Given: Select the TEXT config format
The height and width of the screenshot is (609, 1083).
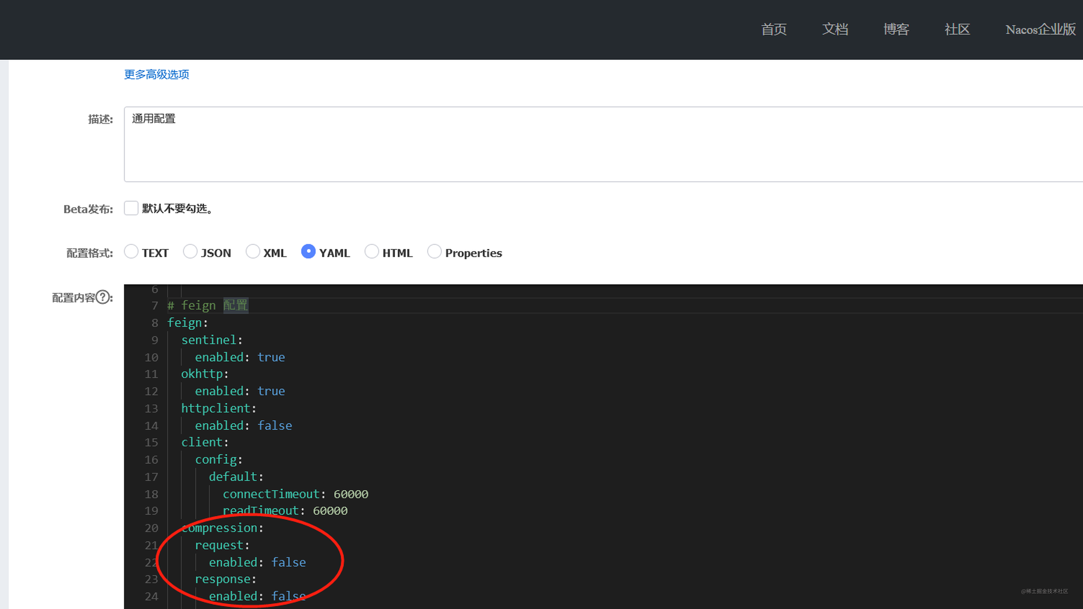Looking at the screenshot, I should point(131,252).
